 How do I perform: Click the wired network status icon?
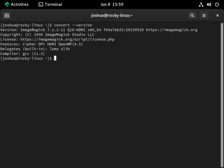coord(201,5)
